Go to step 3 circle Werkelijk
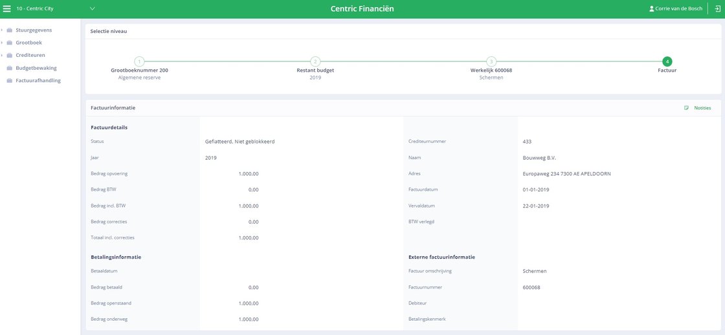Viewport: 725px width, 335px height. coord(491,61)
